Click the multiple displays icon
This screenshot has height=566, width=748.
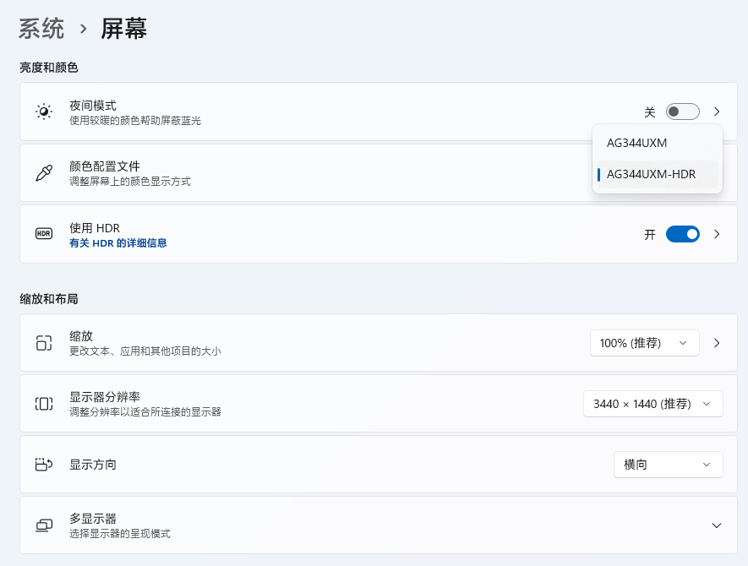tap(44, 525)
